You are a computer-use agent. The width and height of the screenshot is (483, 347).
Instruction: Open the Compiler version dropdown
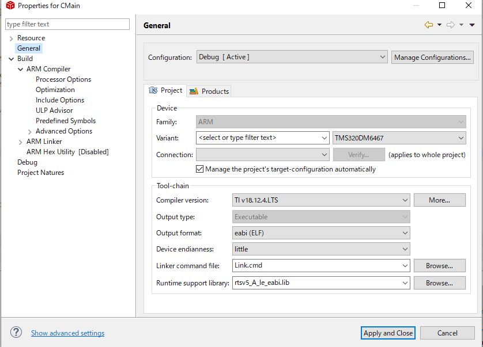321,200
